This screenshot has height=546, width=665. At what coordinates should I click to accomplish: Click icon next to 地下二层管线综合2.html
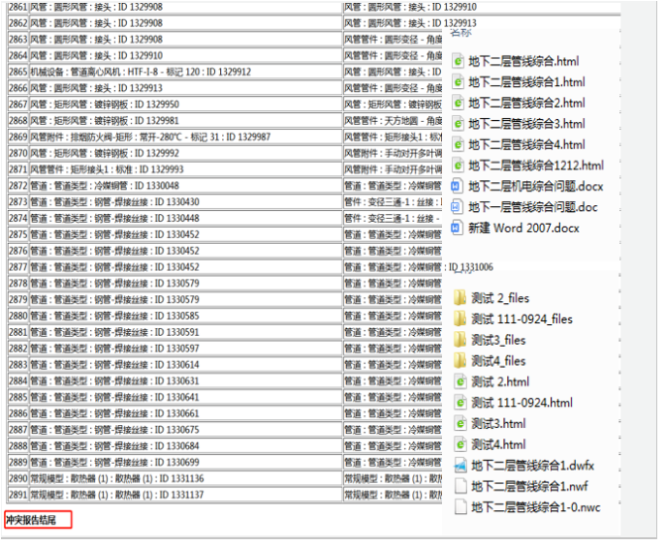tap(458, 103)
